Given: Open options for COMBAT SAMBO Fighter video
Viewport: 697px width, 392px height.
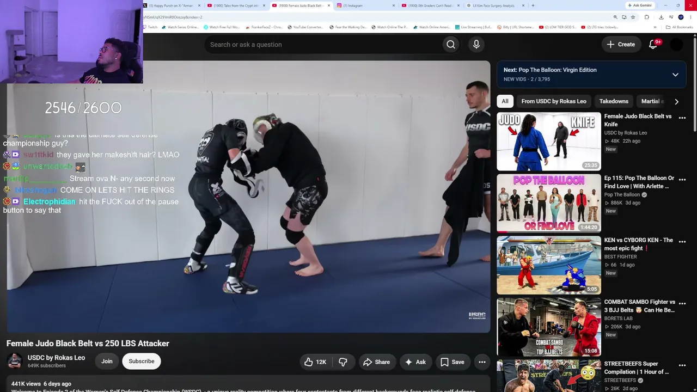Looking at the screenshot, I should tap(682, 303).
